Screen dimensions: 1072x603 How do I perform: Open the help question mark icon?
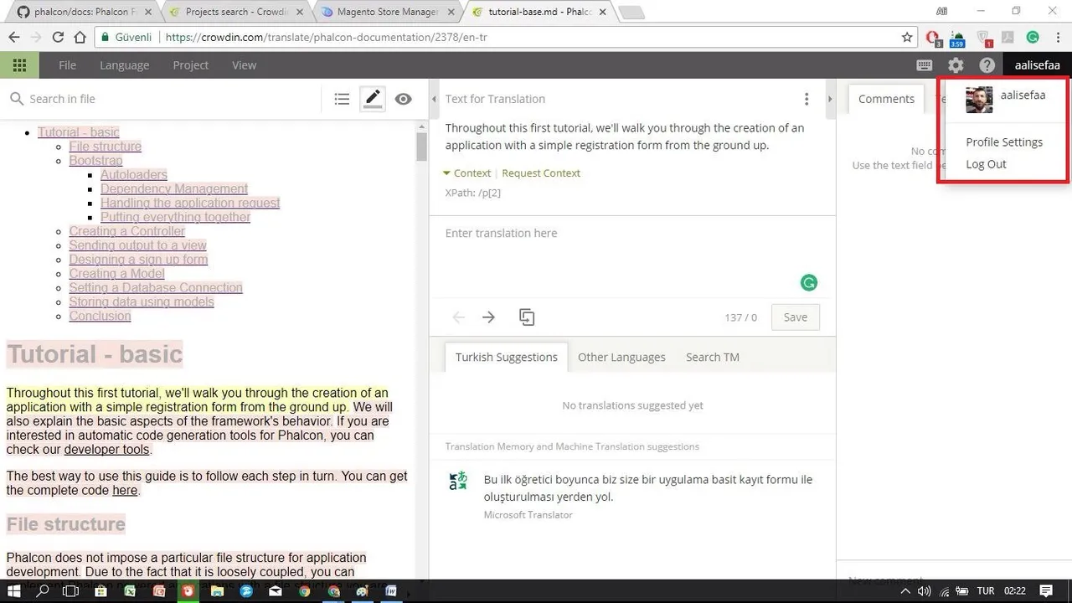pyautogui.click(x=987, y=65)
